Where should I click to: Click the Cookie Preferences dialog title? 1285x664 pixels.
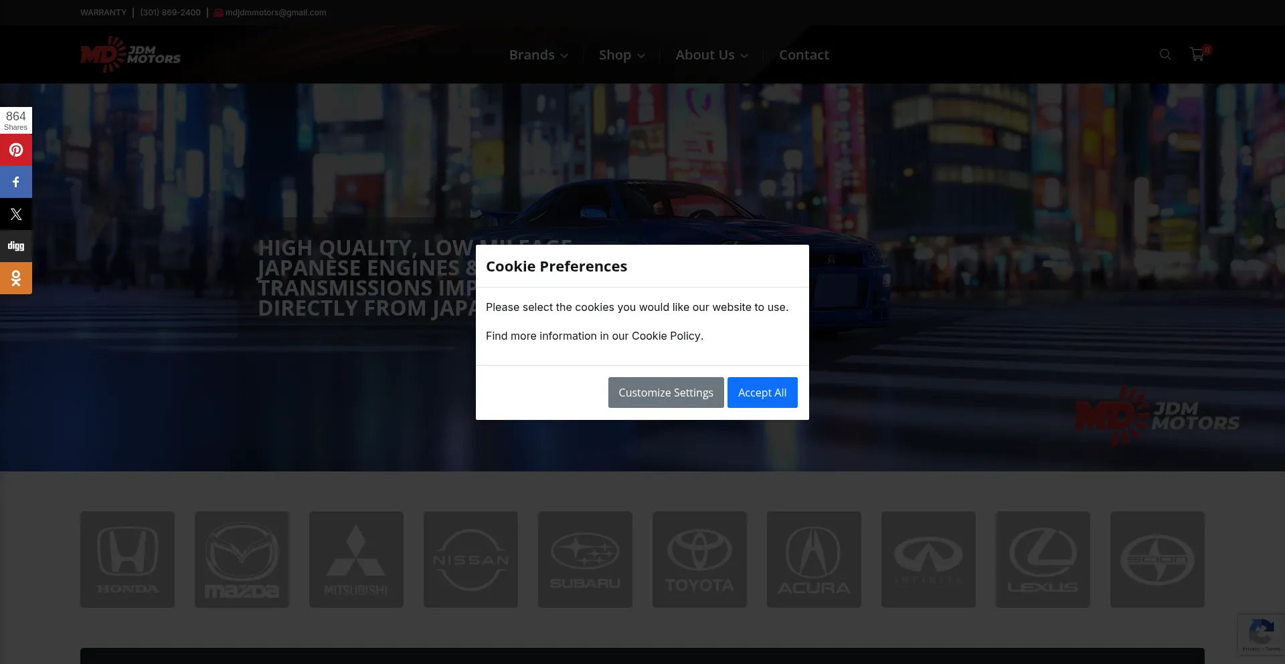tap(556, 266)
